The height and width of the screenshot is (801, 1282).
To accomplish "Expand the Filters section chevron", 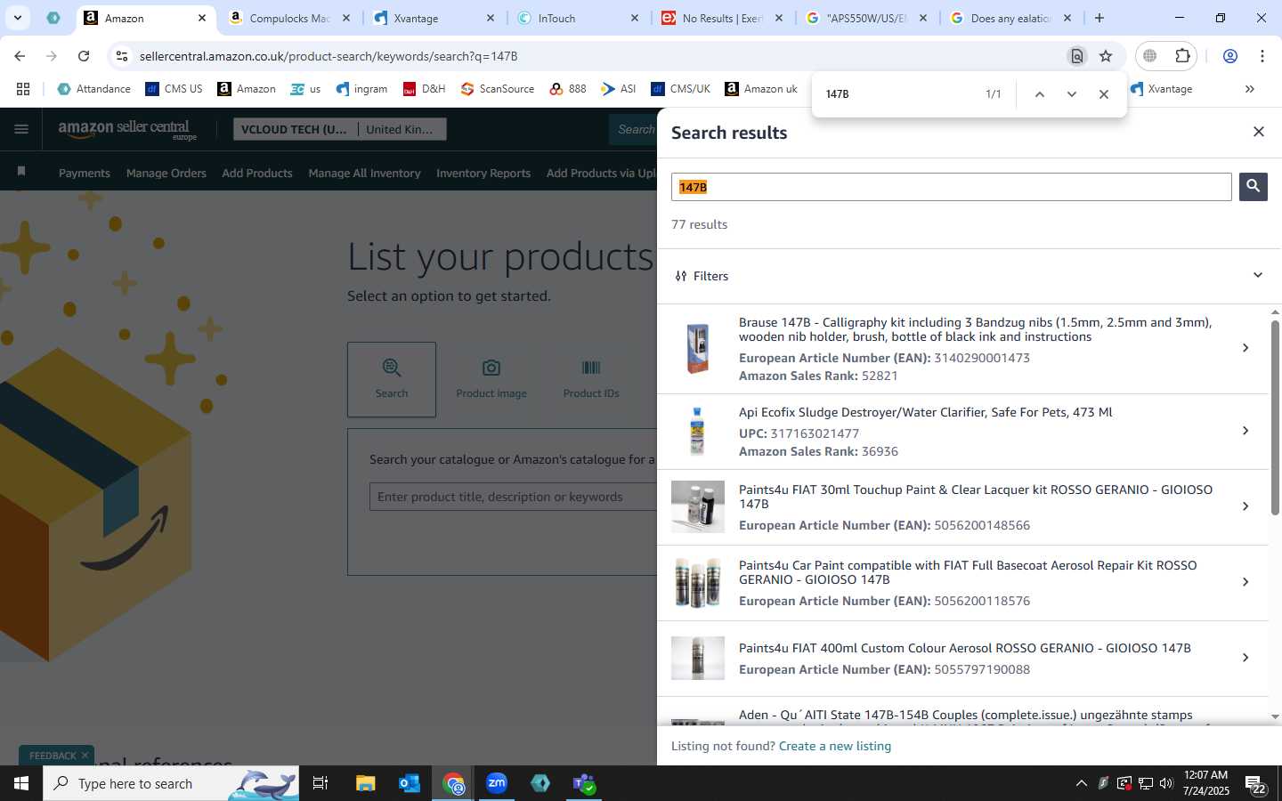I will coord(1257,275).
